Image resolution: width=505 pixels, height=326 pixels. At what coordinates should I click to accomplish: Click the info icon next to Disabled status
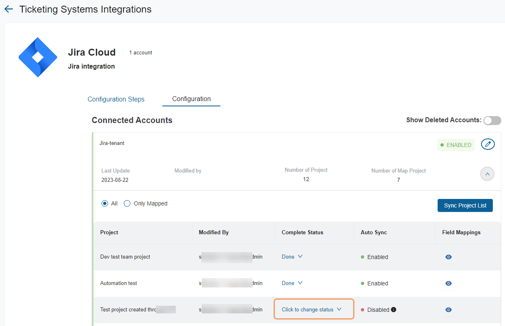pos(393,309)
